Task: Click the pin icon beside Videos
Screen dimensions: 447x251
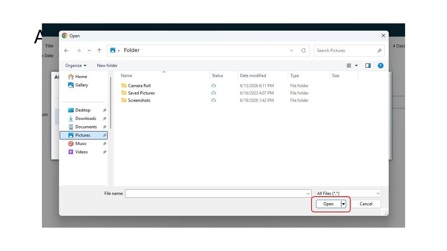Action: (x=104, y=152)
